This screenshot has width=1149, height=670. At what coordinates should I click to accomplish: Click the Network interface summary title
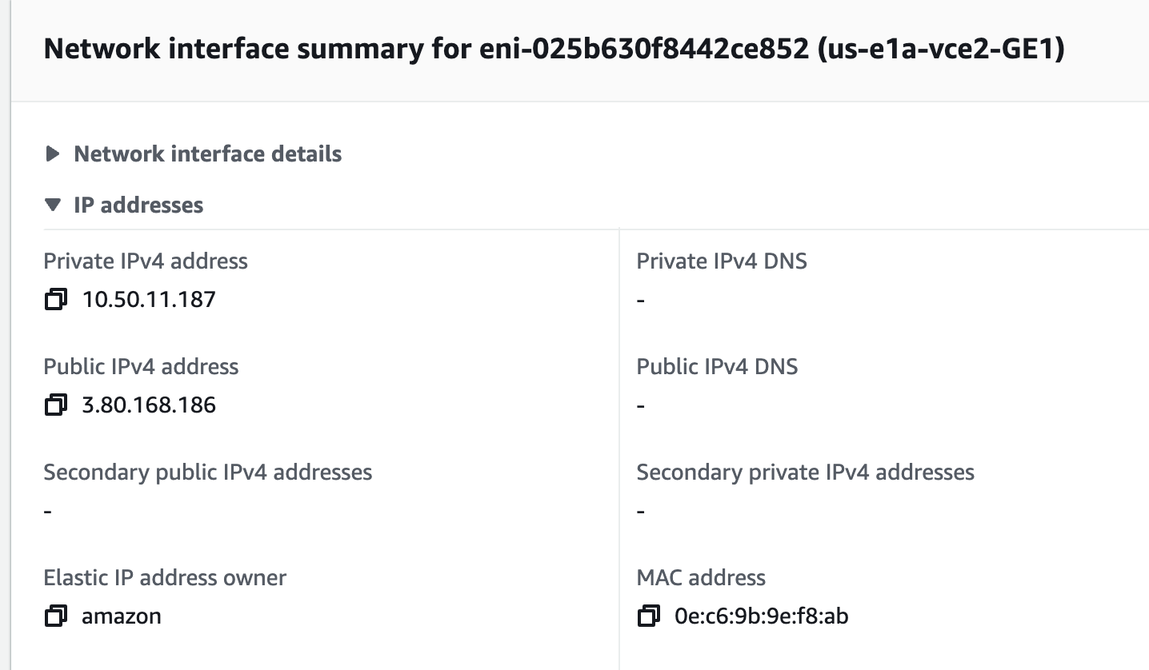click(554, 50)
